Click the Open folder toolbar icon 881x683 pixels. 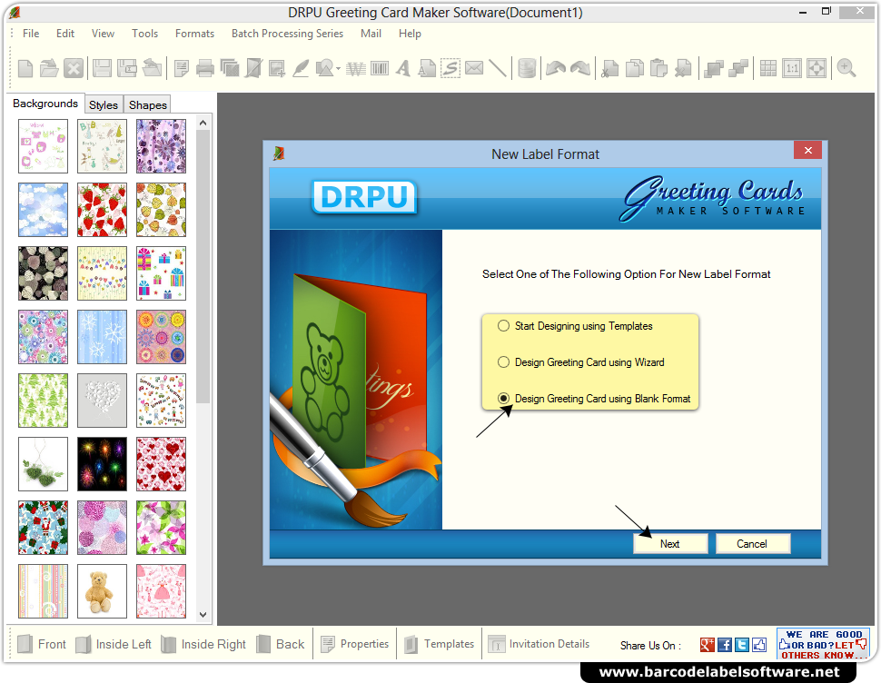(x=49, y=68)
